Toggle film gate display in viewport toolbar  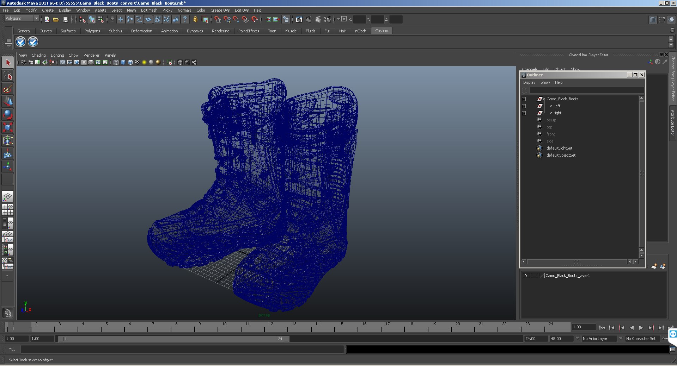tap(70, 62)
